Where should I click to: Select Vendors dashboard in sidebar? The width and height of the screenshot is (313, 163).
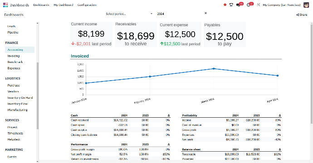pos(13,91)
